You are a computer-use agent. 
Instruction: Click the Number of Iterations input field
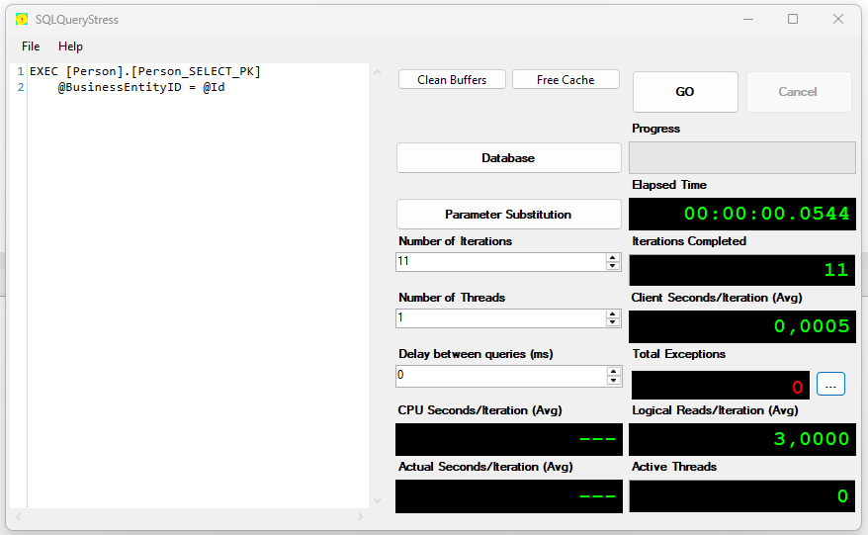coord(499,262)
